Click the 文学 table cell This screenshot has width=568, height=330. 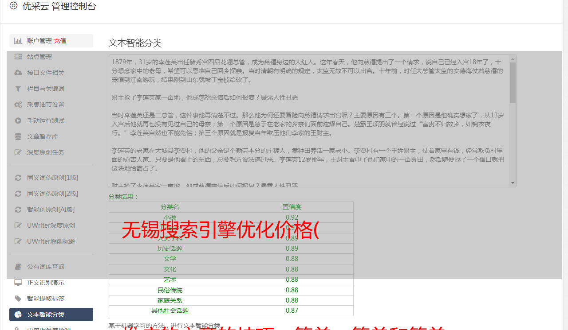pyautogui.click(x=170, y=259)
